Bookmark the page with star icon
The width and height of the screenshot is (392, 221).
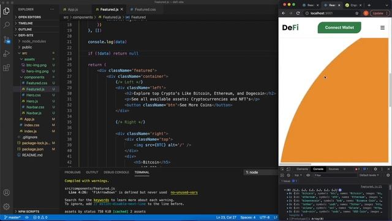coord(357,14)
